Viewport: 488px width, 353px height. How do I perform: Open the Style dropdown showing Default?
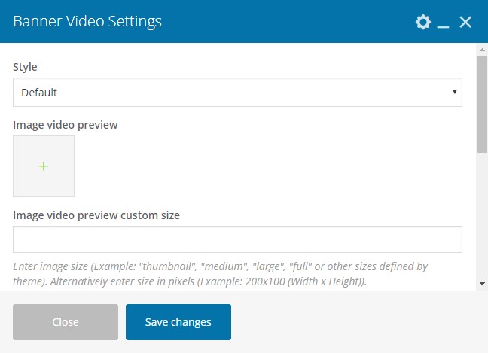[237, 93]
